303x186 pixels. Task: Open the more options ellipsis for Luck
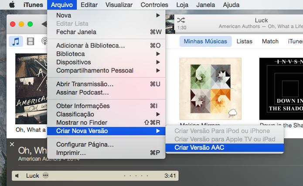tap(46, 176)
